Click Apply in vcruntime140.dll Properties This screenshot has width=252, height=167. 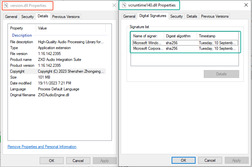click(x=237, y=160)
